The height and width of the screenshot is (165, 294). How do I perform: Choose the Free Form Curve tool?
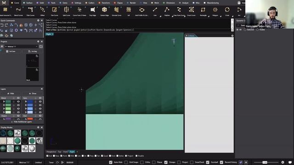point(179,11)
